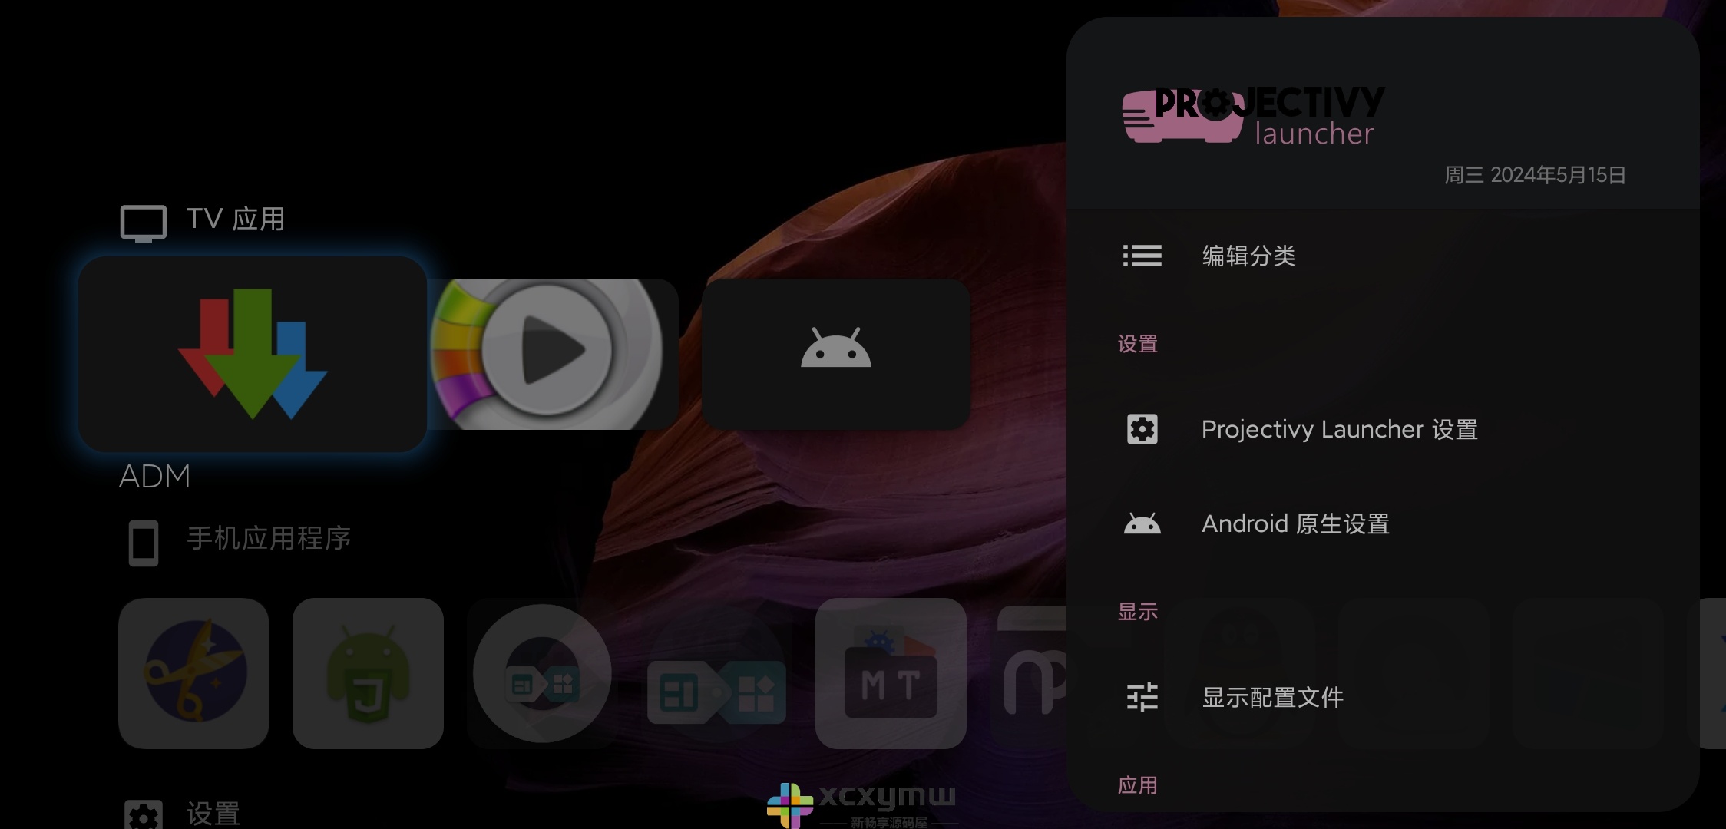
Task: Open the Android robot app in TV 应用 row
Action: click(835, 353)
